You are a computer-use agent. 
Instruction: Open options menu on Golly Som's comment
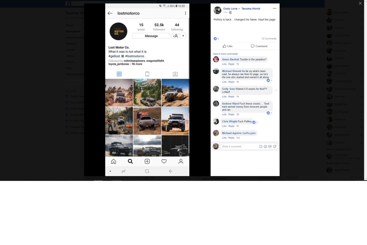point(276,91)
